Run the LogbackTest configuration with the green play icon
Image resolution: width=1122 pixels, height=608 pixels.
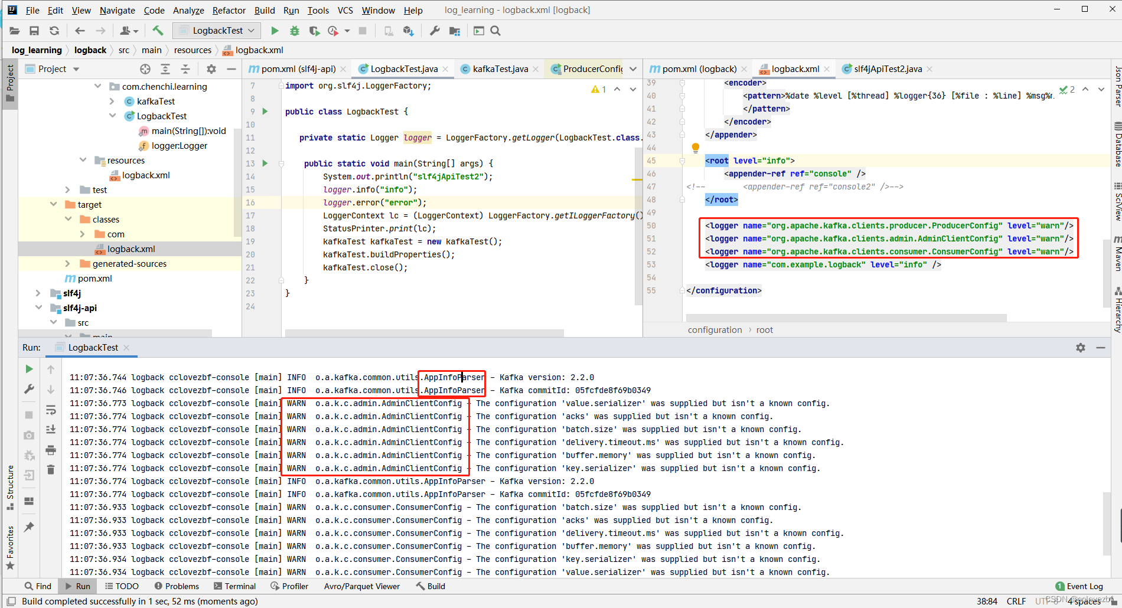[x=275, y=30]
